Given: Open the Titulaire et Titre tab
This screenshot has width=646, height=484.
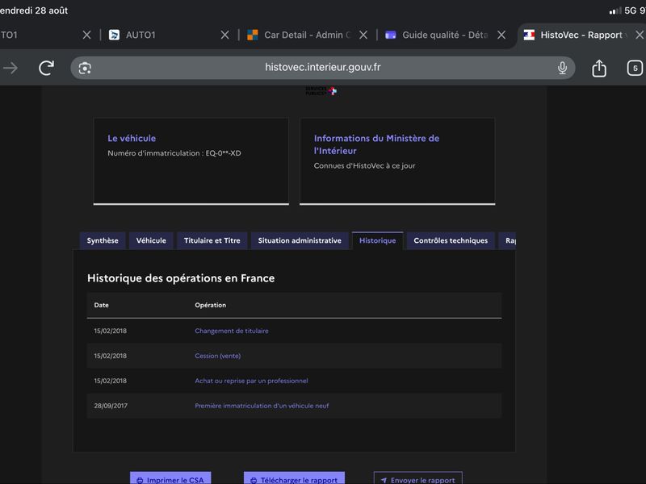Looking at the screenshot, I should click(x=212, y=240).
